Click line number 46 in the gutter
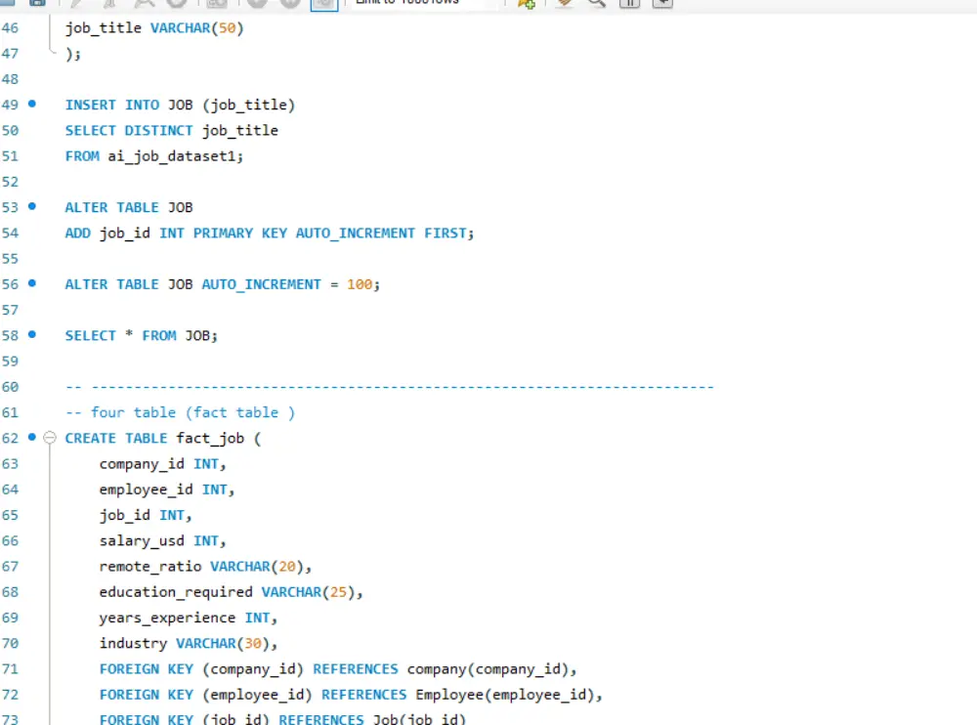Screen dimensions: 977x725 tap(10, 28)
